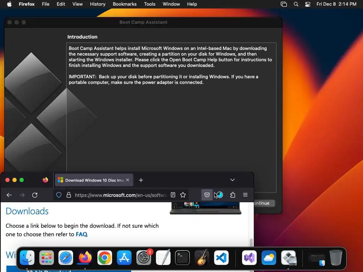Open the Firefox application menu
This screenshot has height=272, width=363.
pos(27,4)
